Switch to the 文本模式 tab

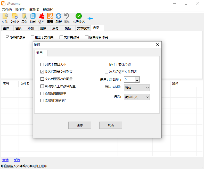coord(83,28)
